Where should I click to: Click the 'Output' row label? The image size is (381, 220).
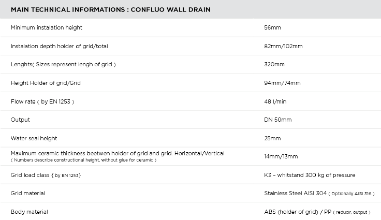[20, 120]
